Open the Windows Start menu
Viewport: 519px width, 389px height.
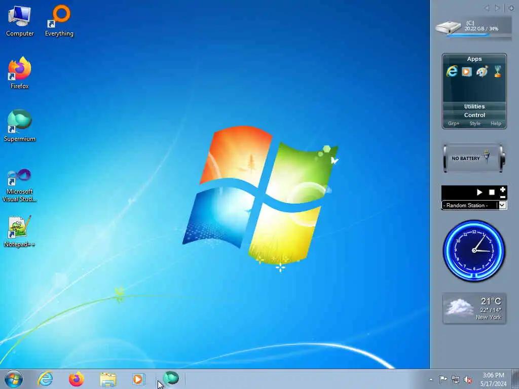14,379
